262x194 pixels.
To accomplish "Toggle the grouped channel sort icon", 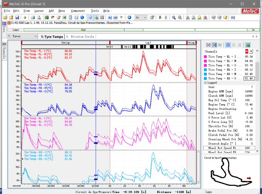I will [x=214, y=45].
